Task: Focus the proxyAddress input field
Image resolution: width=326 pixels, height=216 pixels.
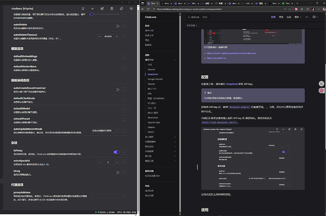Action: point(105,196)
